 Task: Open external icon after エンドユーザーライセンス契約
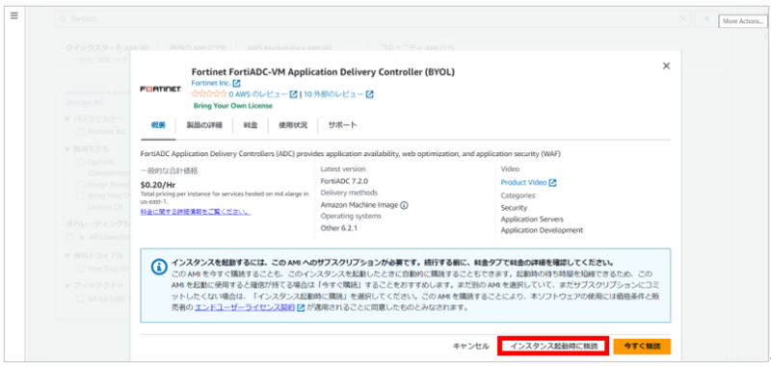[x=301, y=307]
